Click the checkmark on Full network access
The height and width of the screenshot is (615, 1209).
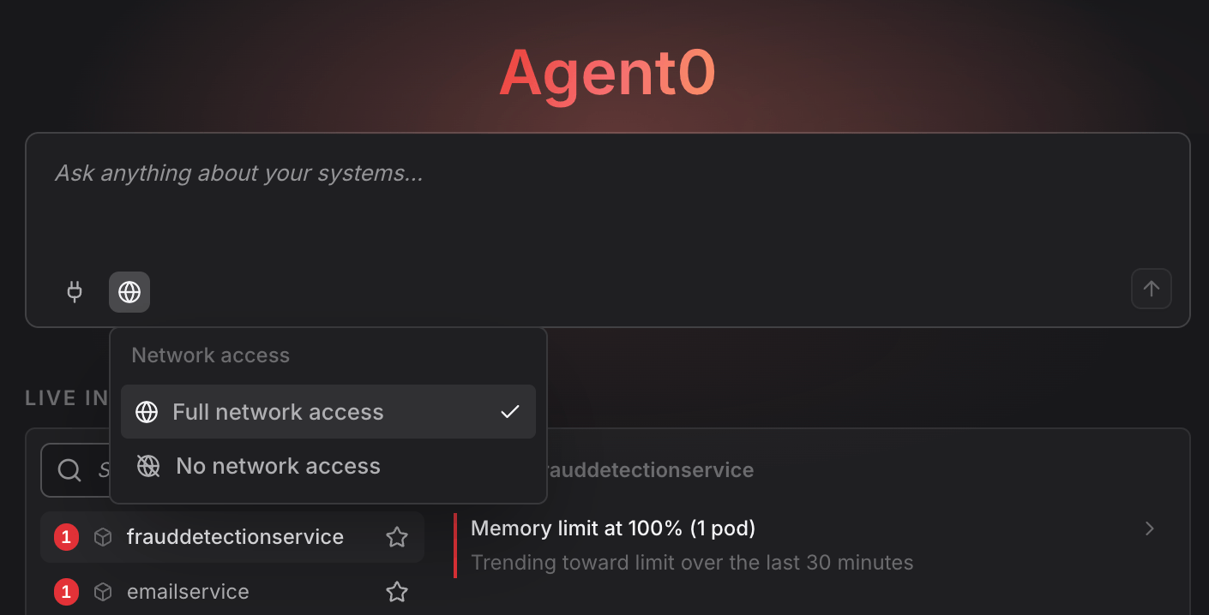(x=510, y=412)
